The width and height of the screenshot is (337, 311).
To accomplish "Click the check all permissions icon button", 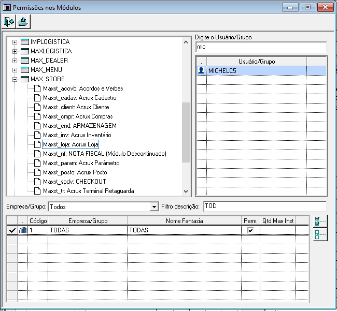I will click(x=320, y=221).
